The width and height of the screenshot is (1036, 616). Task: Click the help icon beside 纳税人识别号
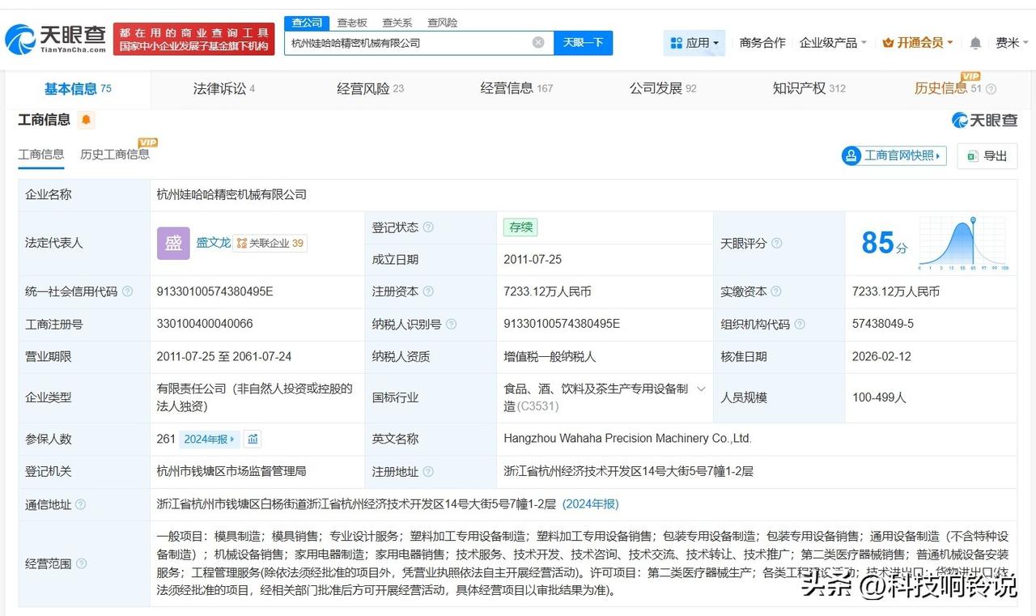coord(451,325)
